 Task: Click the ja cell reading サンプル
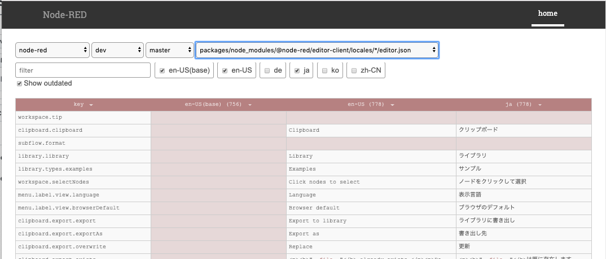click(x=524, y=169)
